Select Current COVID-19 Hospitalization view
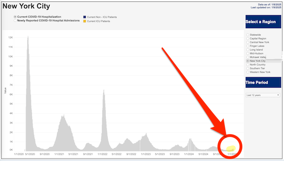 coord(15,17)
